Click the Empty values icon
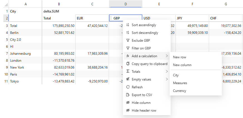This screenshot has width=243, height=118. pos(128,79)
